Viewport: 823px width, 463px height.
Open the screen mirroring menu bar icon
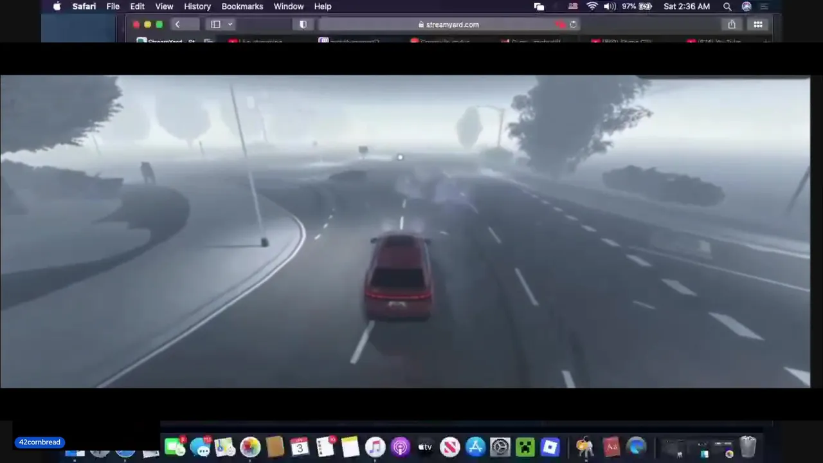point(539,6)
